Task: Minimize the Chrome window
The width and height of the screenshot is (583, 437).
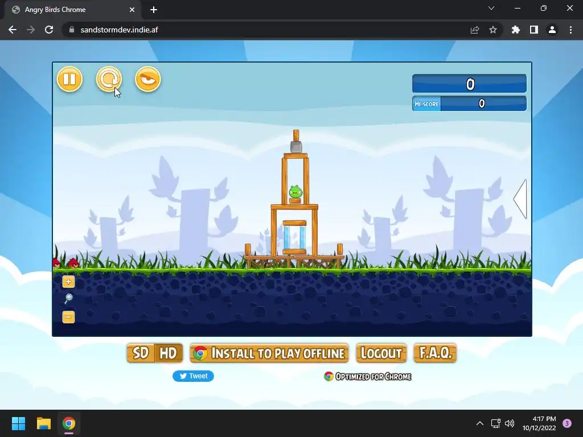Action: [517, 8]
